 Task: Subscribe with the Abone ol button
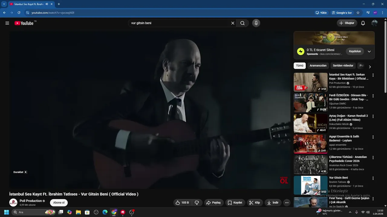point(59,203)
